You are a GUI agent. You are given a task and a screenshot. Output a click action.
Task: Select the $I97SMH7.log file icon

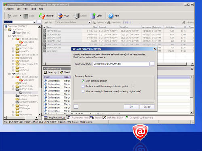click(45, 31)
